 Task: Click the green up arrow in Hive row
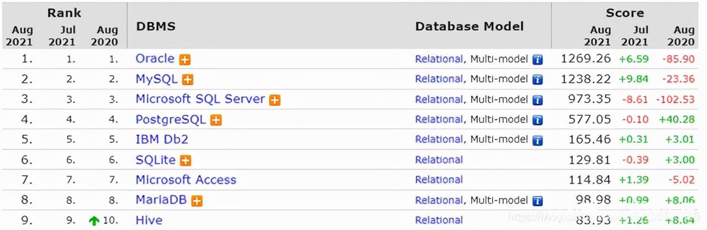pos(94,221)
